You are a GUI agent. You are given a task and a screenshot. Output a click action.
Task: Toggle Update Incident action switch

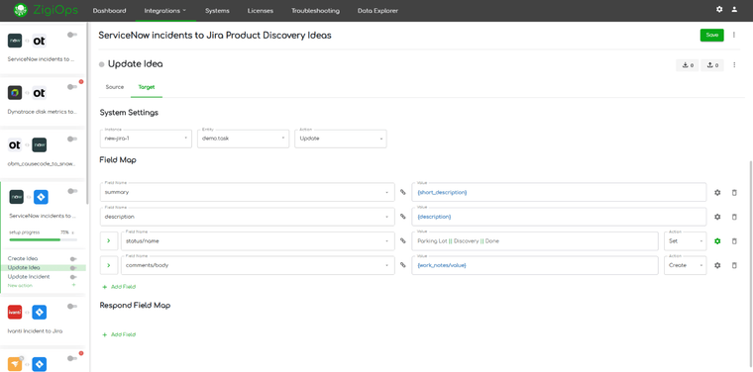(73, 277)
